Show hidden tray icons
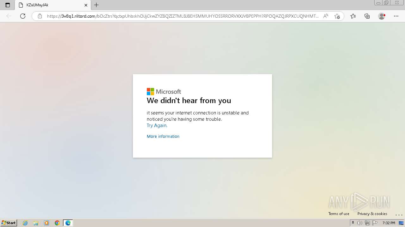The width and height of the screenshot is (405, 227). [x=353, y=223]
